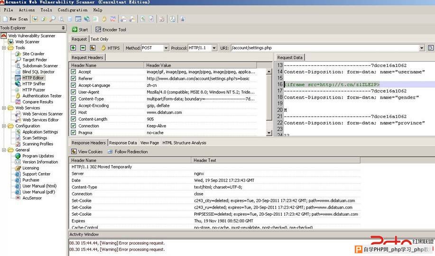
Task: Open the Protocol dropdown showing HTTP/1.1
Action: (x=214, y=48)
